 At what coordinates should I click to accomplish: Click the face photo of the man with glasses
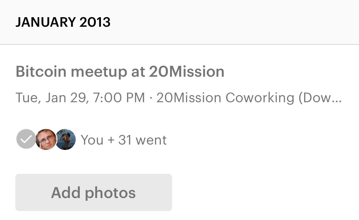pyautogui.click(x=46, y=139)
